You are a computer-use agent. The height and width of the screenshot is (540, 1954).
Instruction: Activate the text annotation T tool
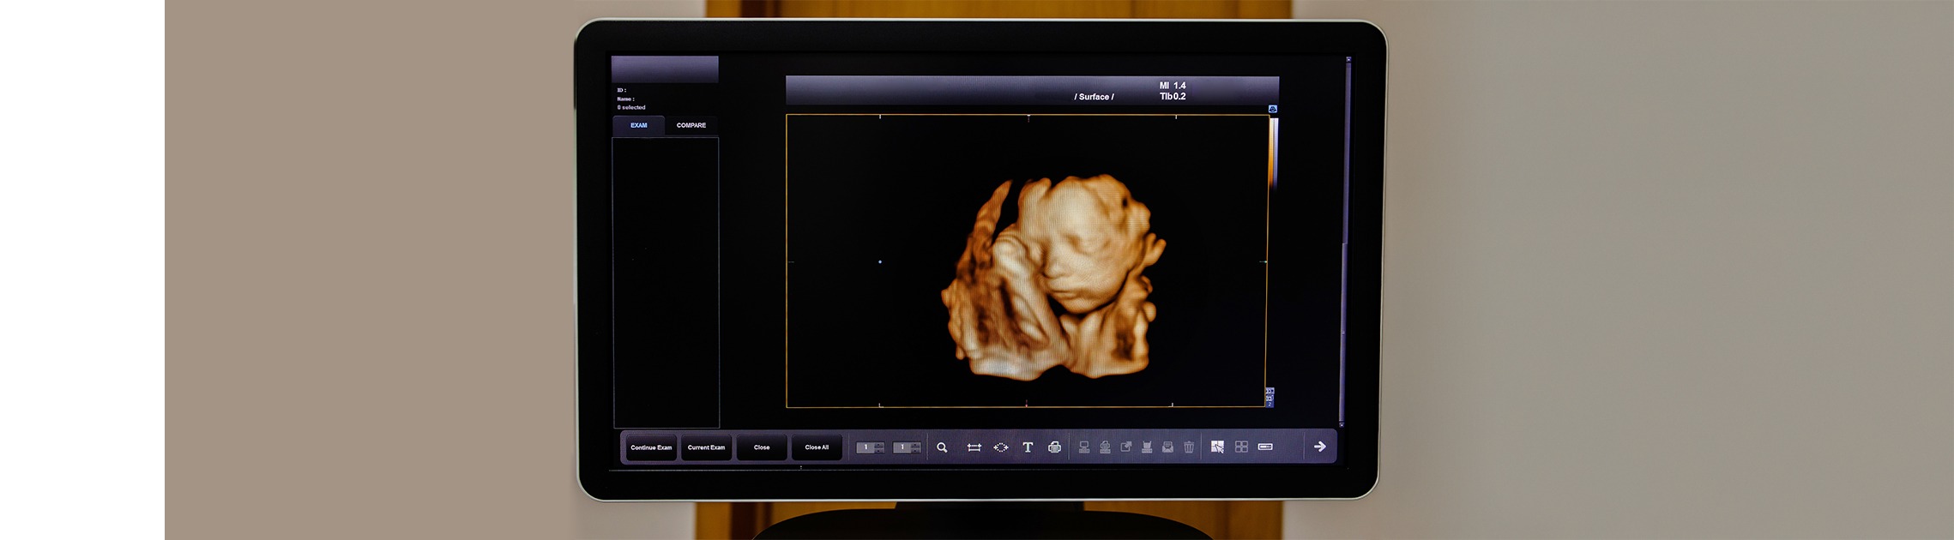coord(1028,447)
